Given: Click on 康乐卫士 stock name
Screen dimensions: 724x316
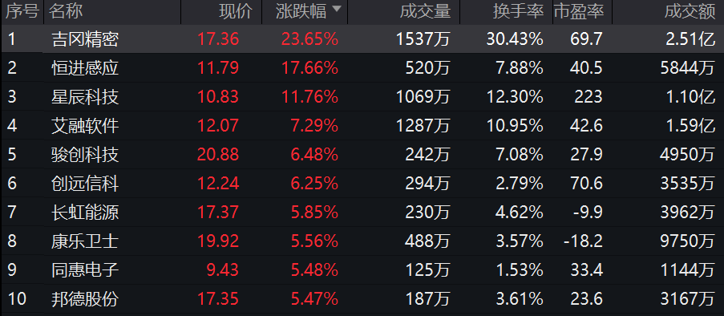Looking at the screenshot, I should 85,241.
